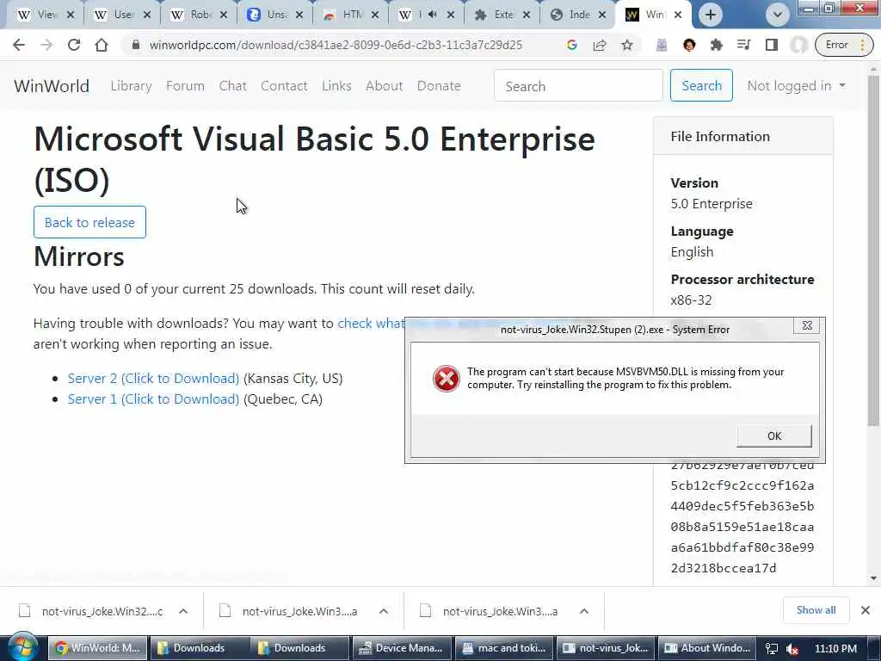This screenshot has height=661, width=881.
Task: Toggle the browser side panel icon
Action: pyautogui.click(x=772, y=45)
